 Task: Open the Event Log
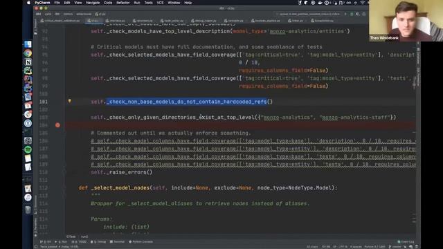tap(406, 241)
